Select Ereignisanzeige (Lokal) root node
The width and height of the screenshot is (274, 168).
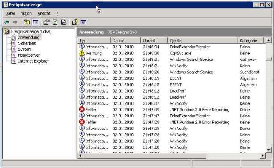[31, 32]
